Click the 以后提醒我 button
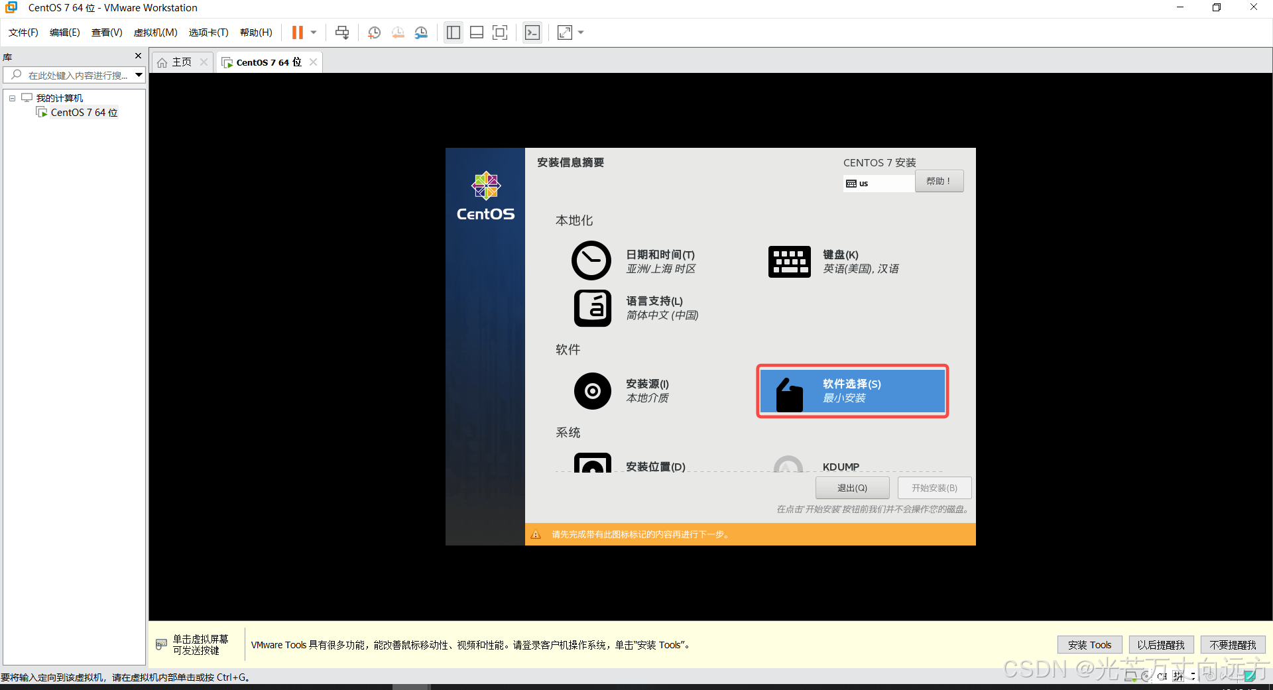Image resolution: width=1273 pixels, height=690 pixels. point(1161,645)
